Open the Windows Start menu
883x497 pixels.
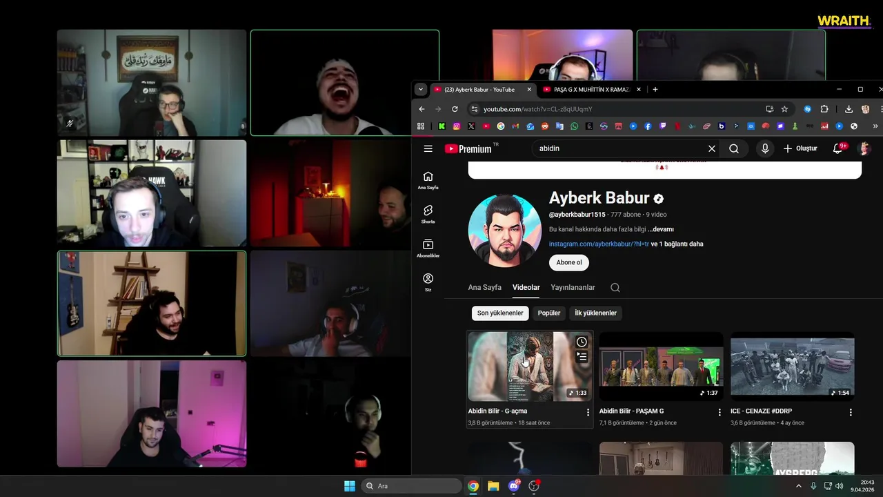[x=350, y=486]
